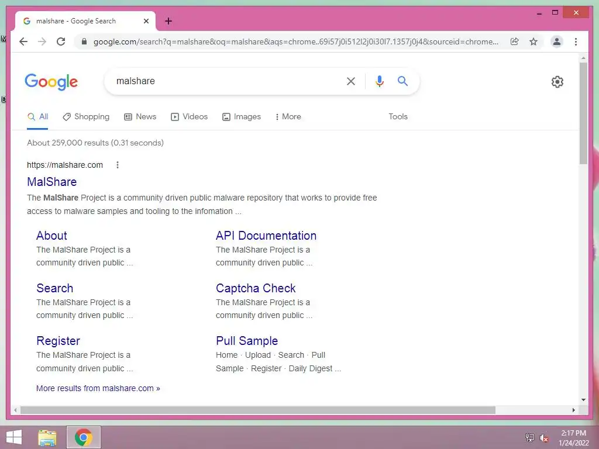Screen dimensions: 599x449
Task: Clear the search box with X
Action: 351,81
